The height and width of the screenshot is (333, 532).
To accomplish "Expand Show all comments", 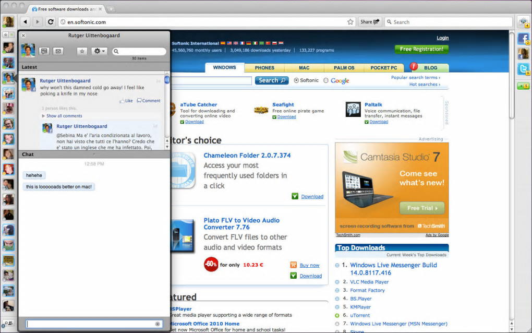I will coord(62,116).
